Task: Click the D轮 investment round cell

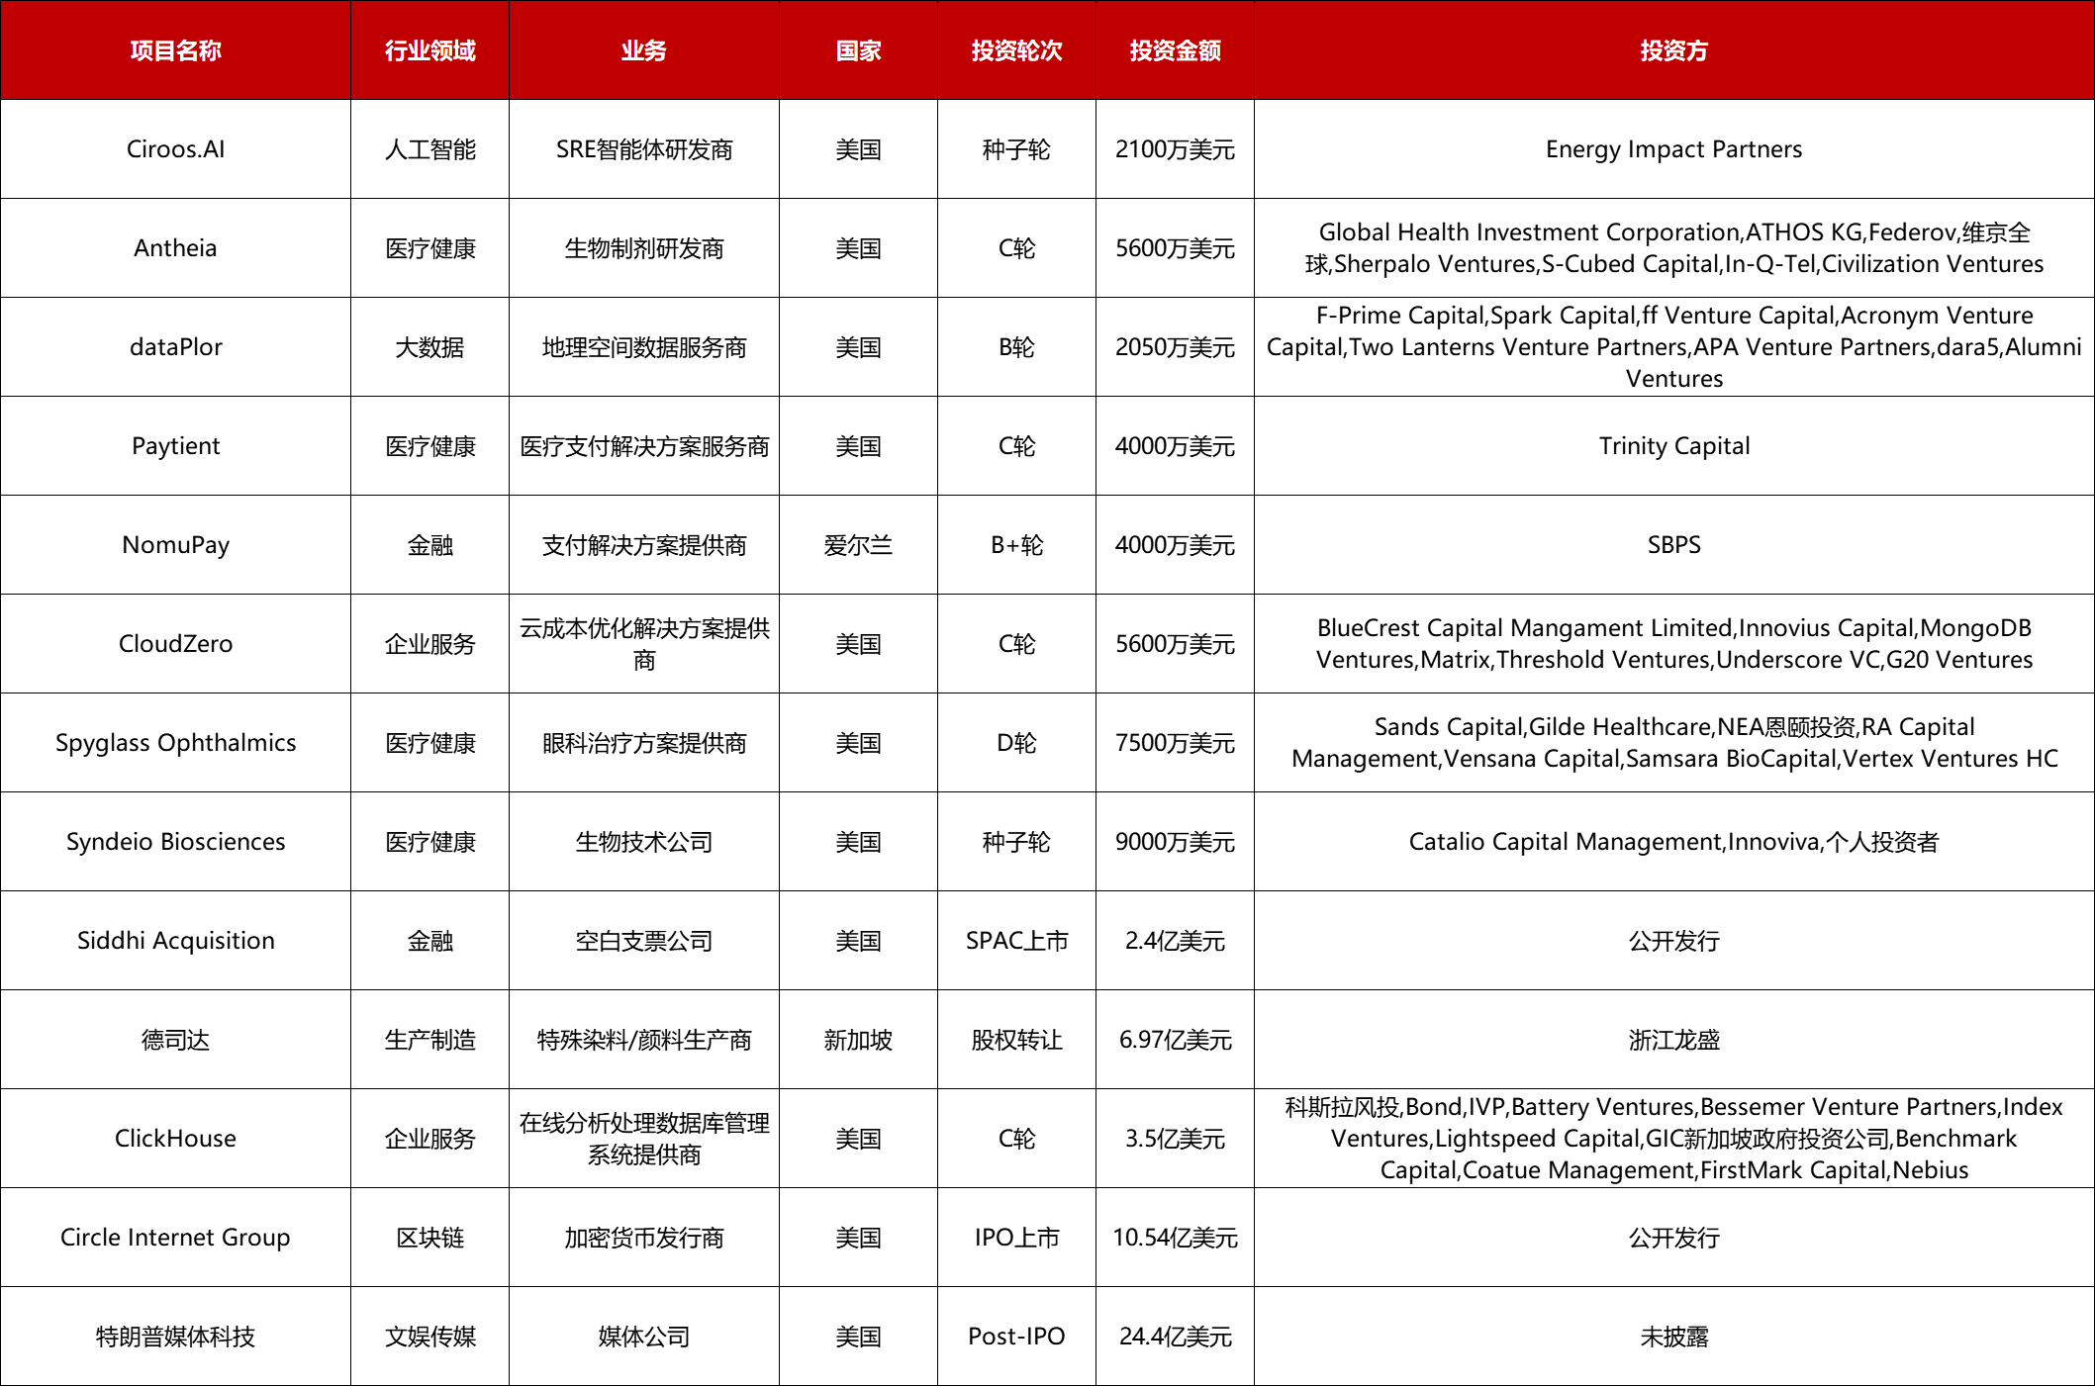Action: point(1016,743)
